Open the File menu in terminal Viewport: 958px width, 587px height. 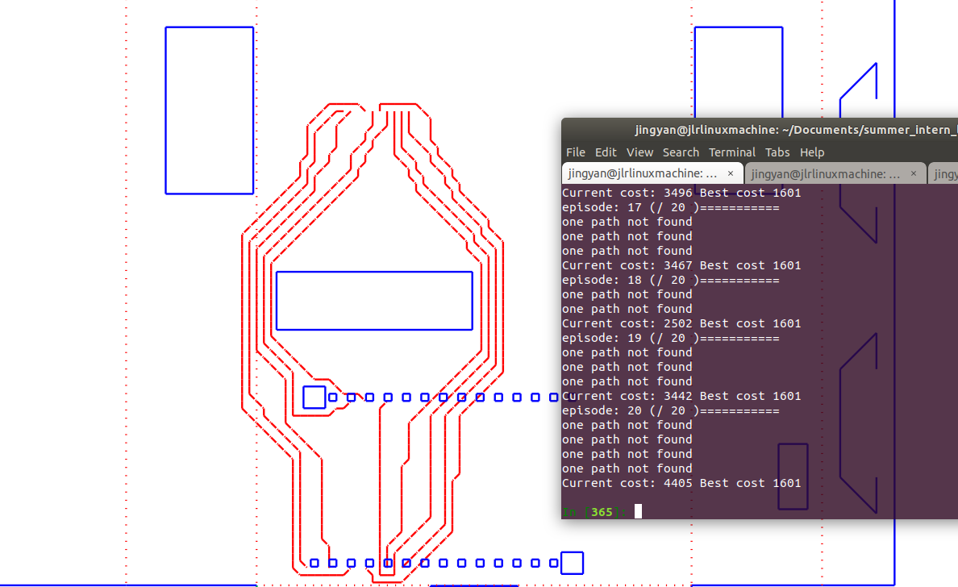coord(575,152)
